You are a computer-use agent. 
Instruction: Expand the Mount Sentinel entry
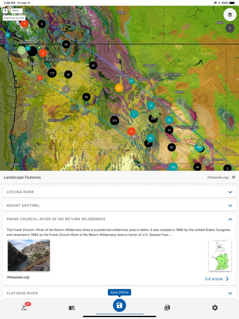tap(119, 206)
